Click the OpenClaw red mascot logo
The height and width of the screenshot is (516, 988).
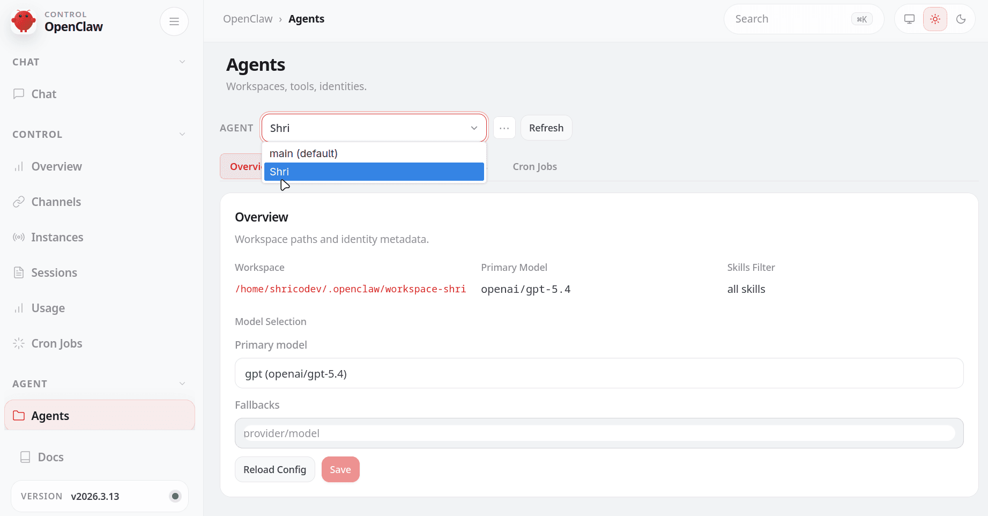[x=24, y=21]
